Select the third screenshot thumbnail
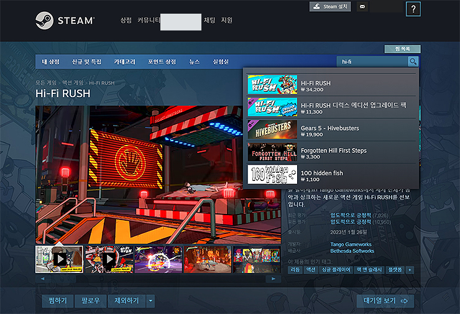 click(x=159, y=259)
